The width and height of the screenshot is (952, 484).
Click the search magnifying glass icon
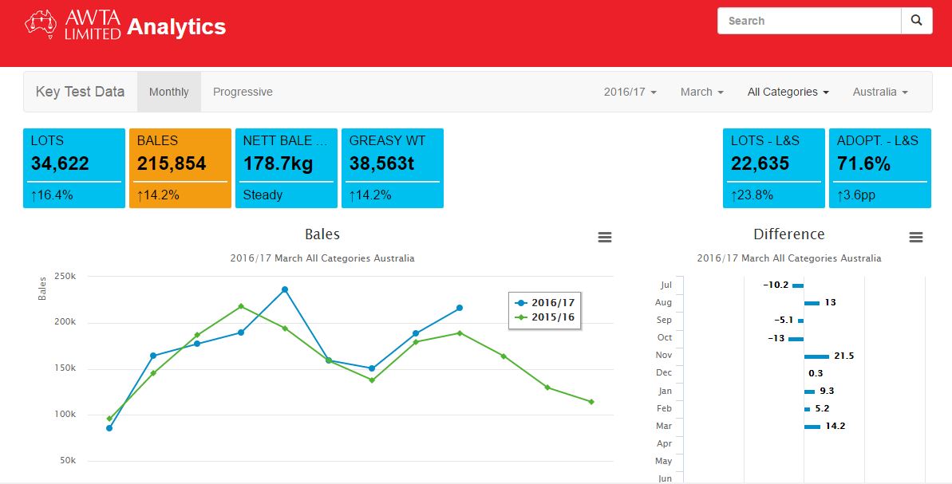click(x=916, y=20)
